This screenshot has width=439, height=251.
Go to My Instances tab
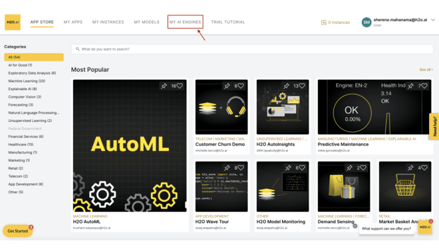pos(108,22)
